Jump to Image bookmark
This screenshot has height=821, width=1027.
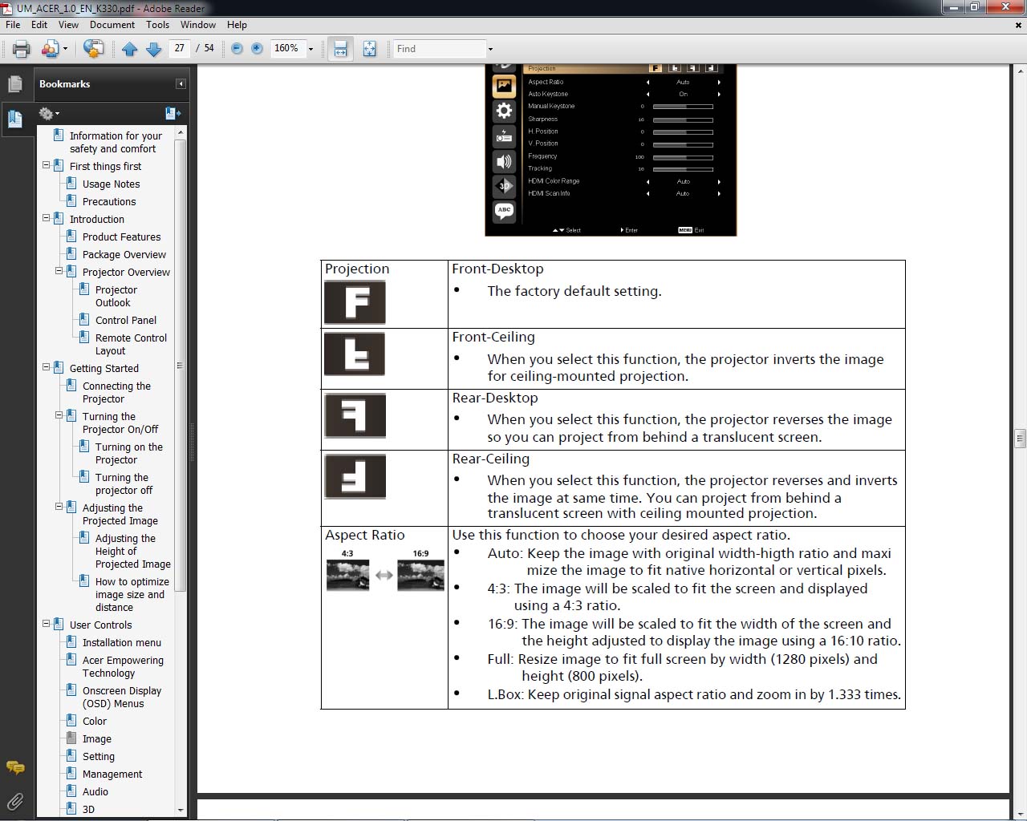(x=97, y=738)
